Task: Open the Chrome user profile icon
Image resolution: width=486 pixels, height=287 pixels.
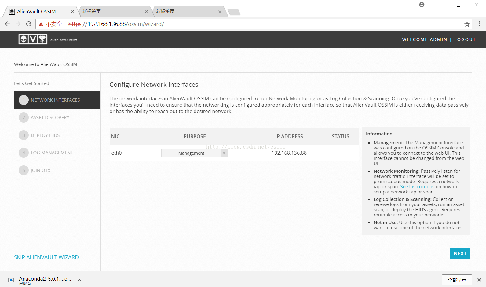Action: [422, 5]
